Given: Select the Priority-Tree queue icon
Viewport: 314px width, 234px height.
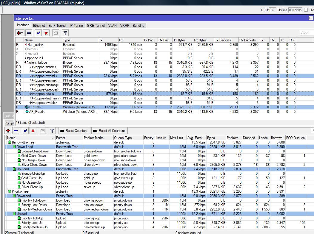Looking at the screenshot, I should (10, 191).
